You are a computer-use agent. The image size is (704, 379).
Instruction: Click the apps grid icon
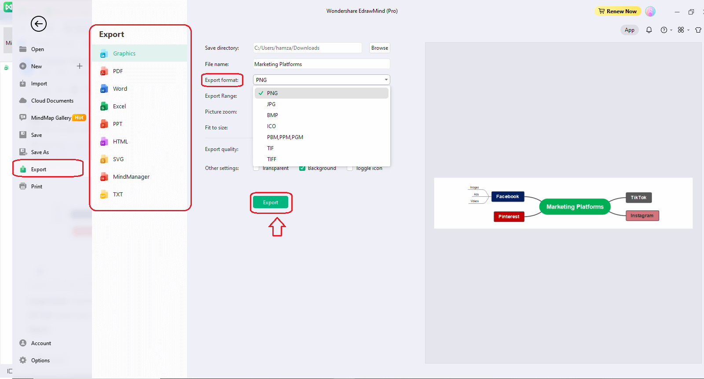(681, 30)
